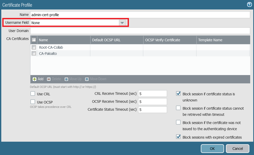Toggle the select-all checkbox in table header
254x155 pixels.
click(x=34, y=40)
